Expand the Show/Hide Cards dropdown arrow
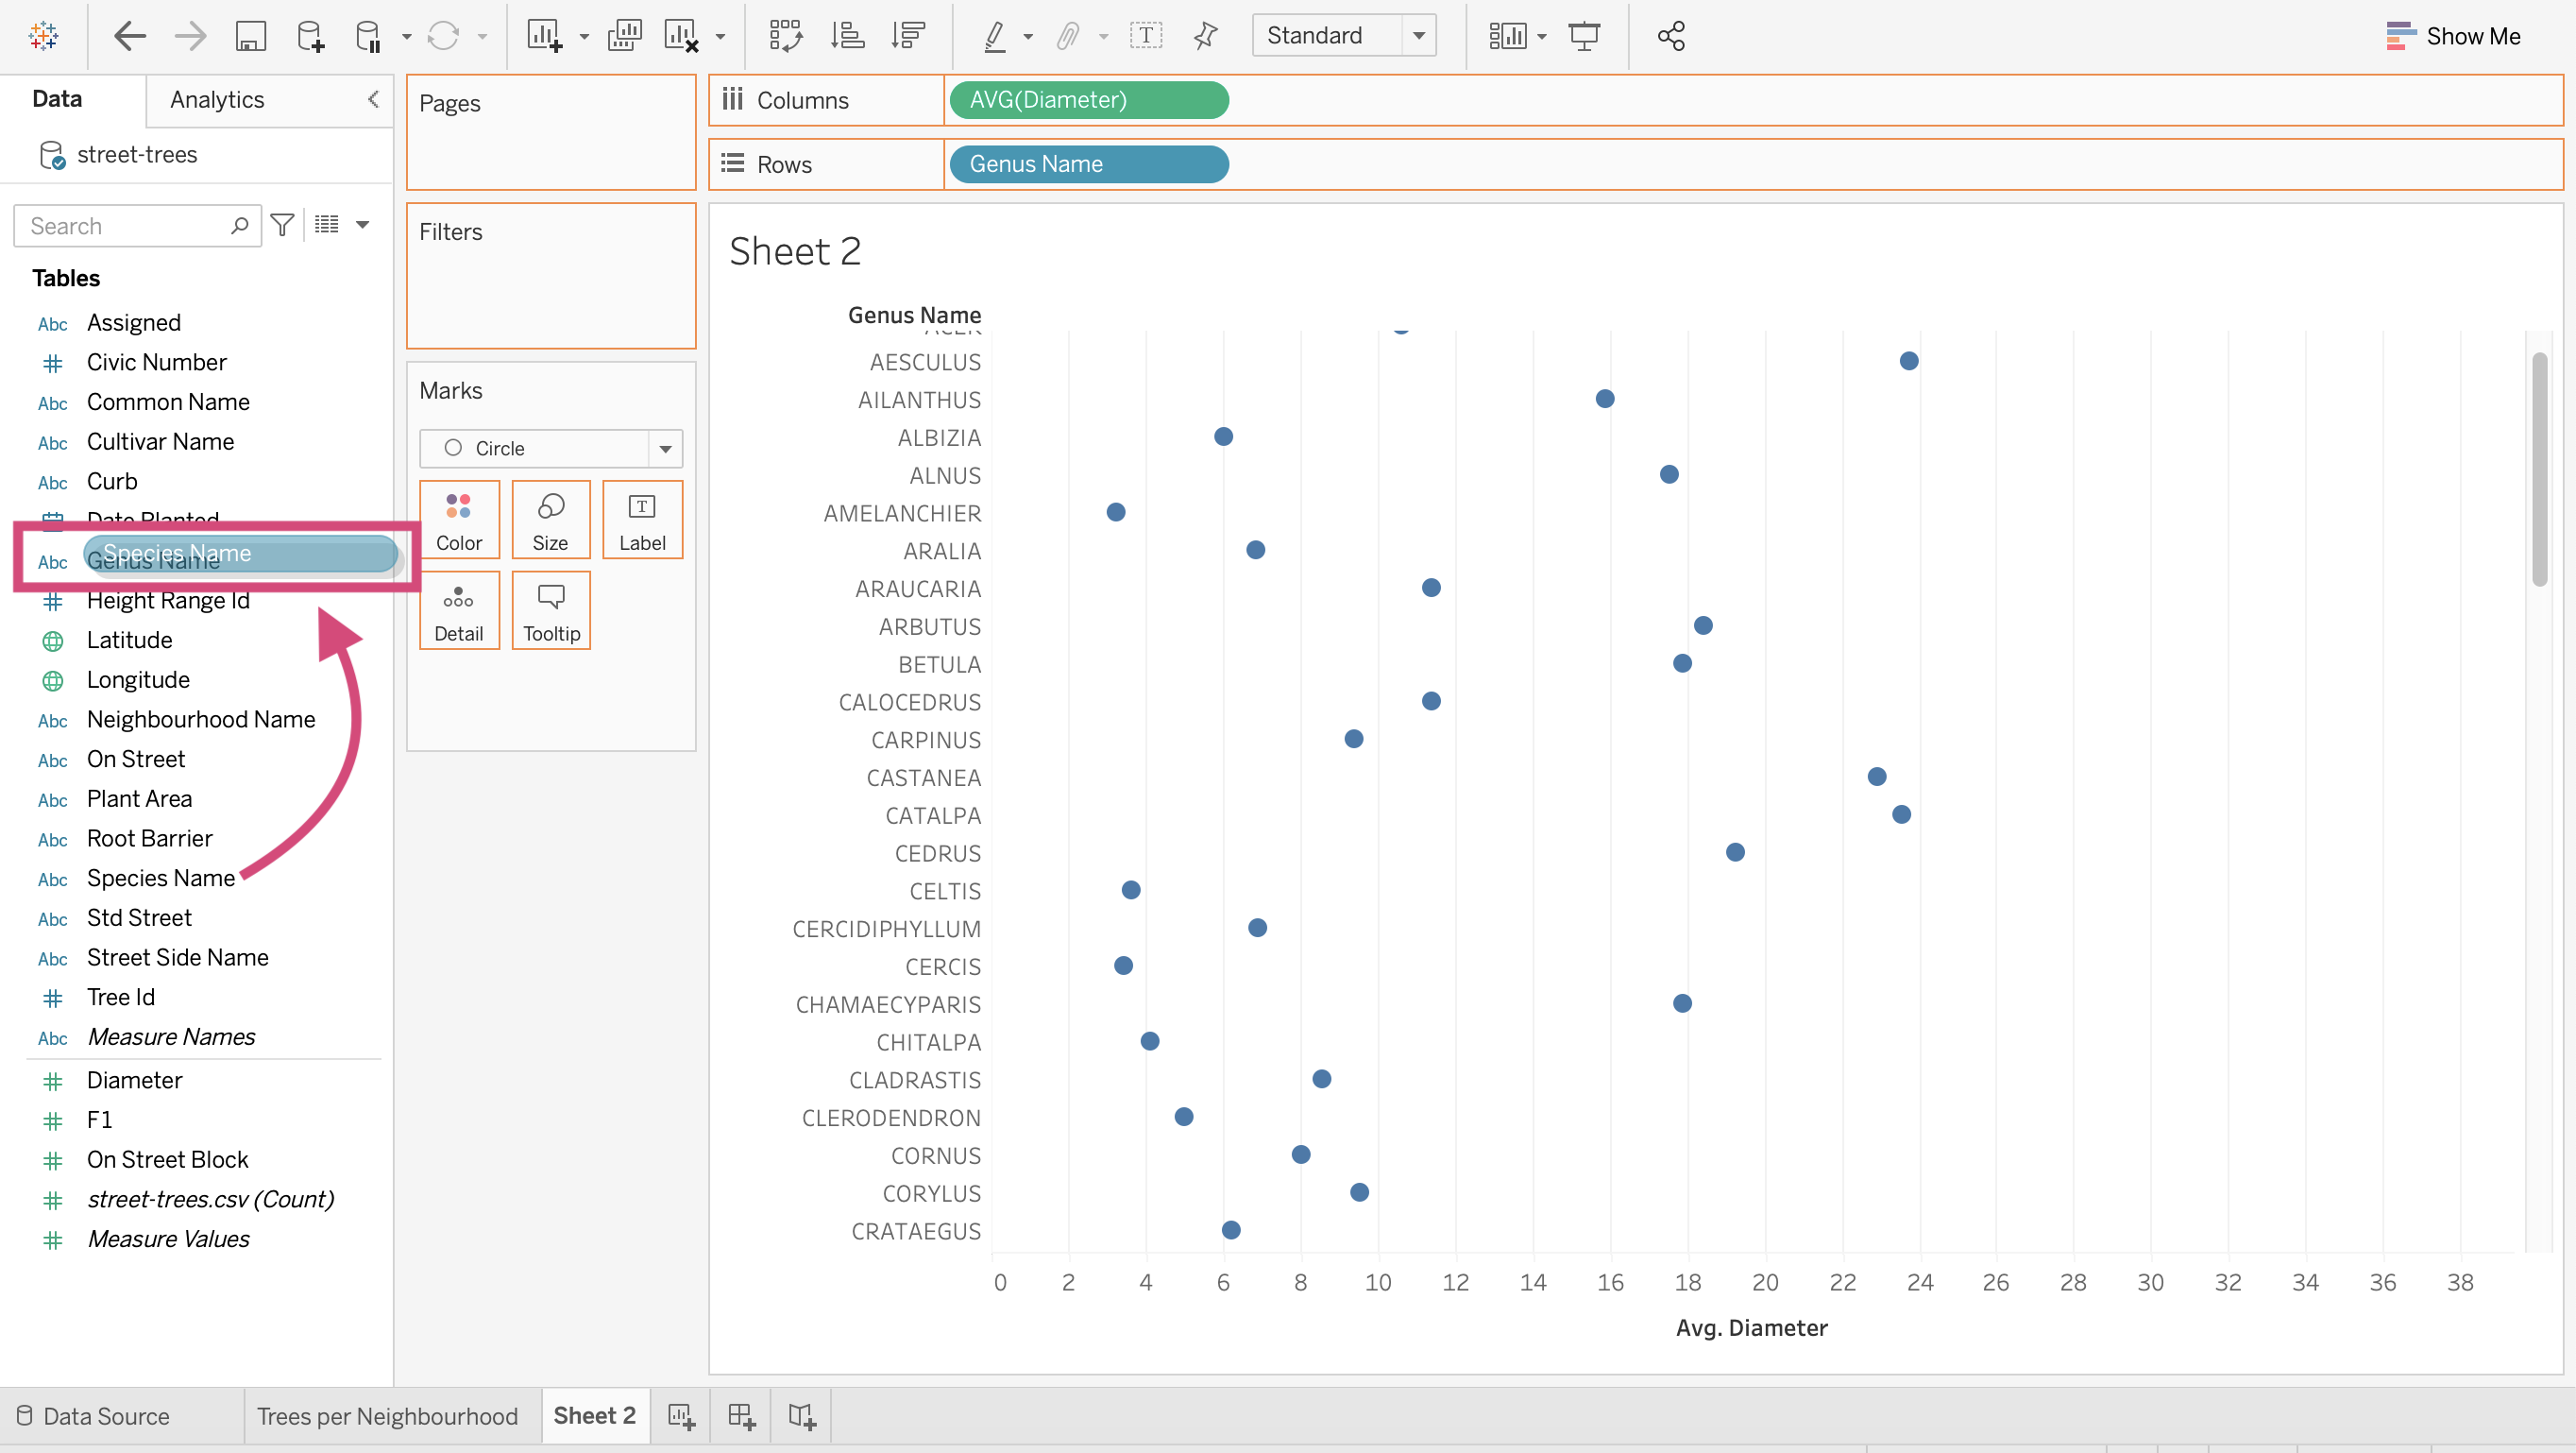 pyautogui.click(x=1541, y=37)
